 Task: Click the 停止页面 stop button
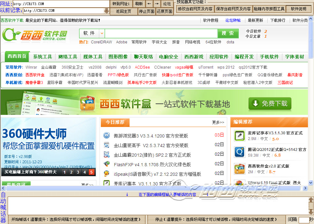pyautogui.click(x=146, y=11)
